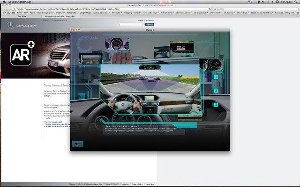
Task: Open the Apple menu
Action: [x=3, y=2]
